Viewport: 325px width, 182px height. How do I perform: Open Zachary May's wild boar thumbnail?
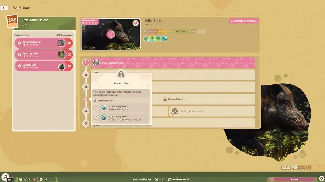[x=61, y=66]
